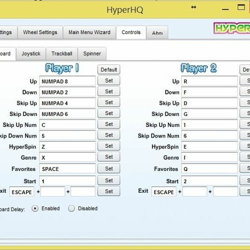The height and width of the screenshot is (250, 250).
Task: Click the Player 1 Start field
Action: pos(67,181)
